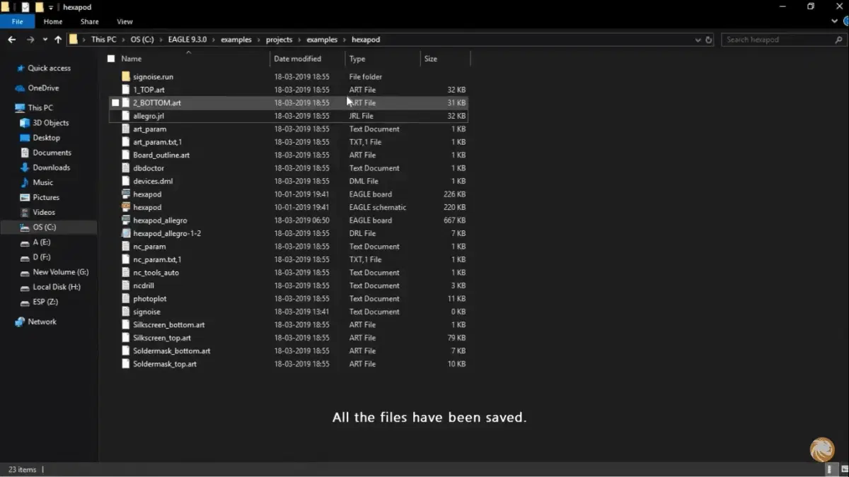This screenshot has height=477, width=849.
Task: Check the box beside 2_BOTTOM.art
Action: (115, 103)
